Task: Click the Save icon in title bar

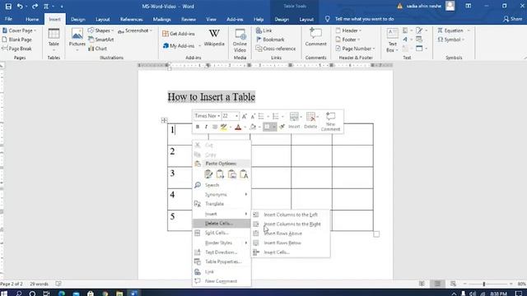Action: (x=8, y=7)
